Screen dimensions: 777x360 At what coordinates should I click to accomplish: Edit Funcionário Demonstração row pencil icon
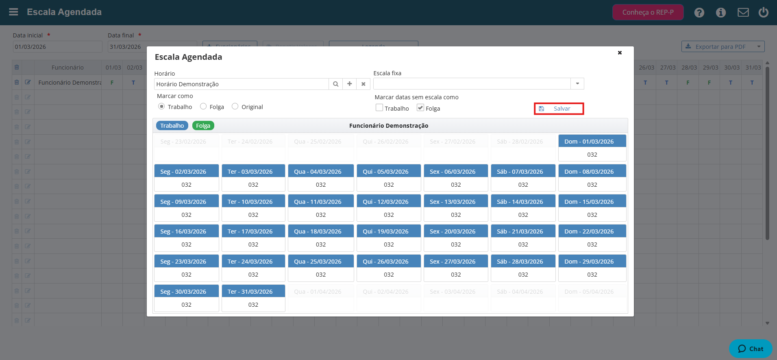(28, 82)
